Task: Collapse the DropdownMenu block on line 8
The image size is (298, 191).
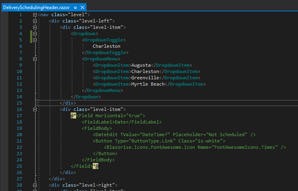Action: (x=35, y=59)
